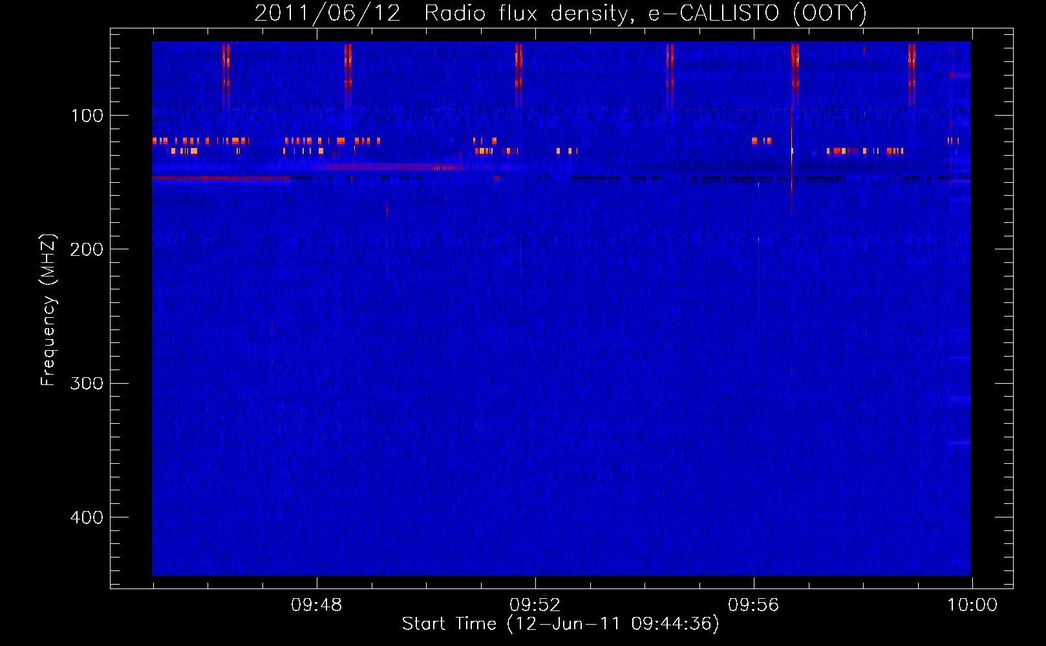This screenshot has width=1046, height=646.
Task: Click the 10:00 time tick label
Action: click(972, 605)
